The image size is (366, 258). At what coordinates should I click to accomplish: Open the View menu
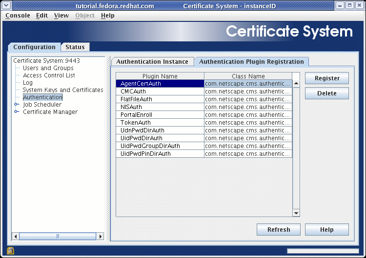(61, 16)
